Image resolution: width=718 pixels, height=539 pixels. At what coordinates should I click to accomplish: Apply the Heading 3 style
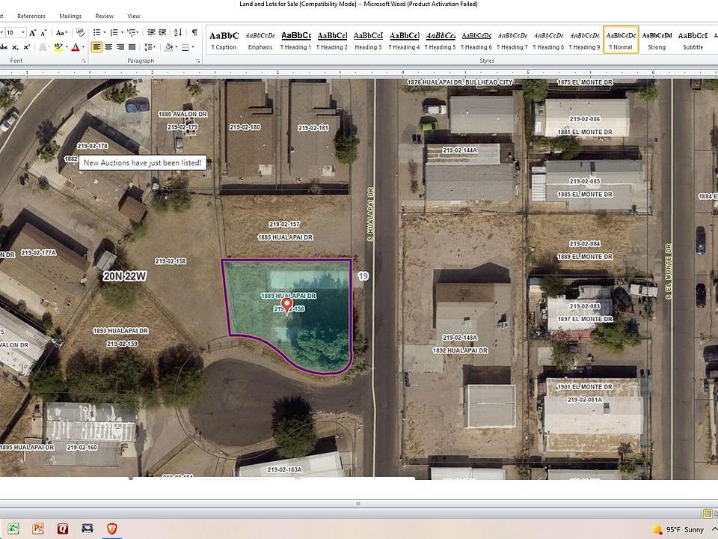coord(368,40)
